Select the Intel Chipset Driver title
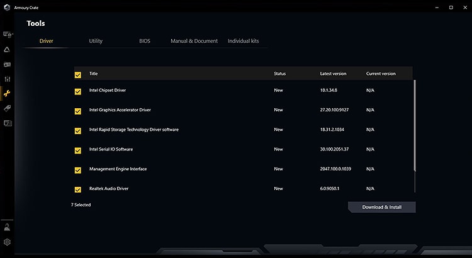The image size is (472, 258). tap(108, 90)
